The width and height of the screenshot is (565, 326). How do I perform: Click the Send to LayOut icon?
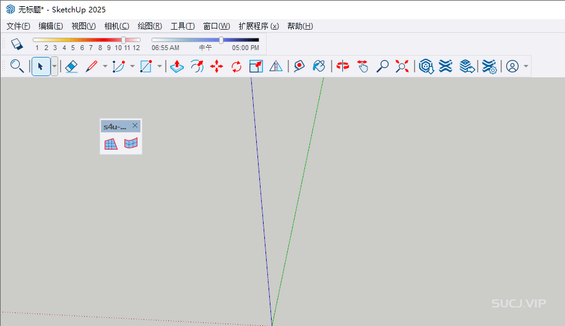467,66
